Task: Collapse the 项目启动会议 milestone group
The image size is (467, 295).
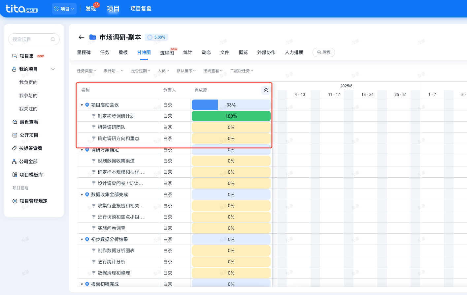Action: [81, 104]
